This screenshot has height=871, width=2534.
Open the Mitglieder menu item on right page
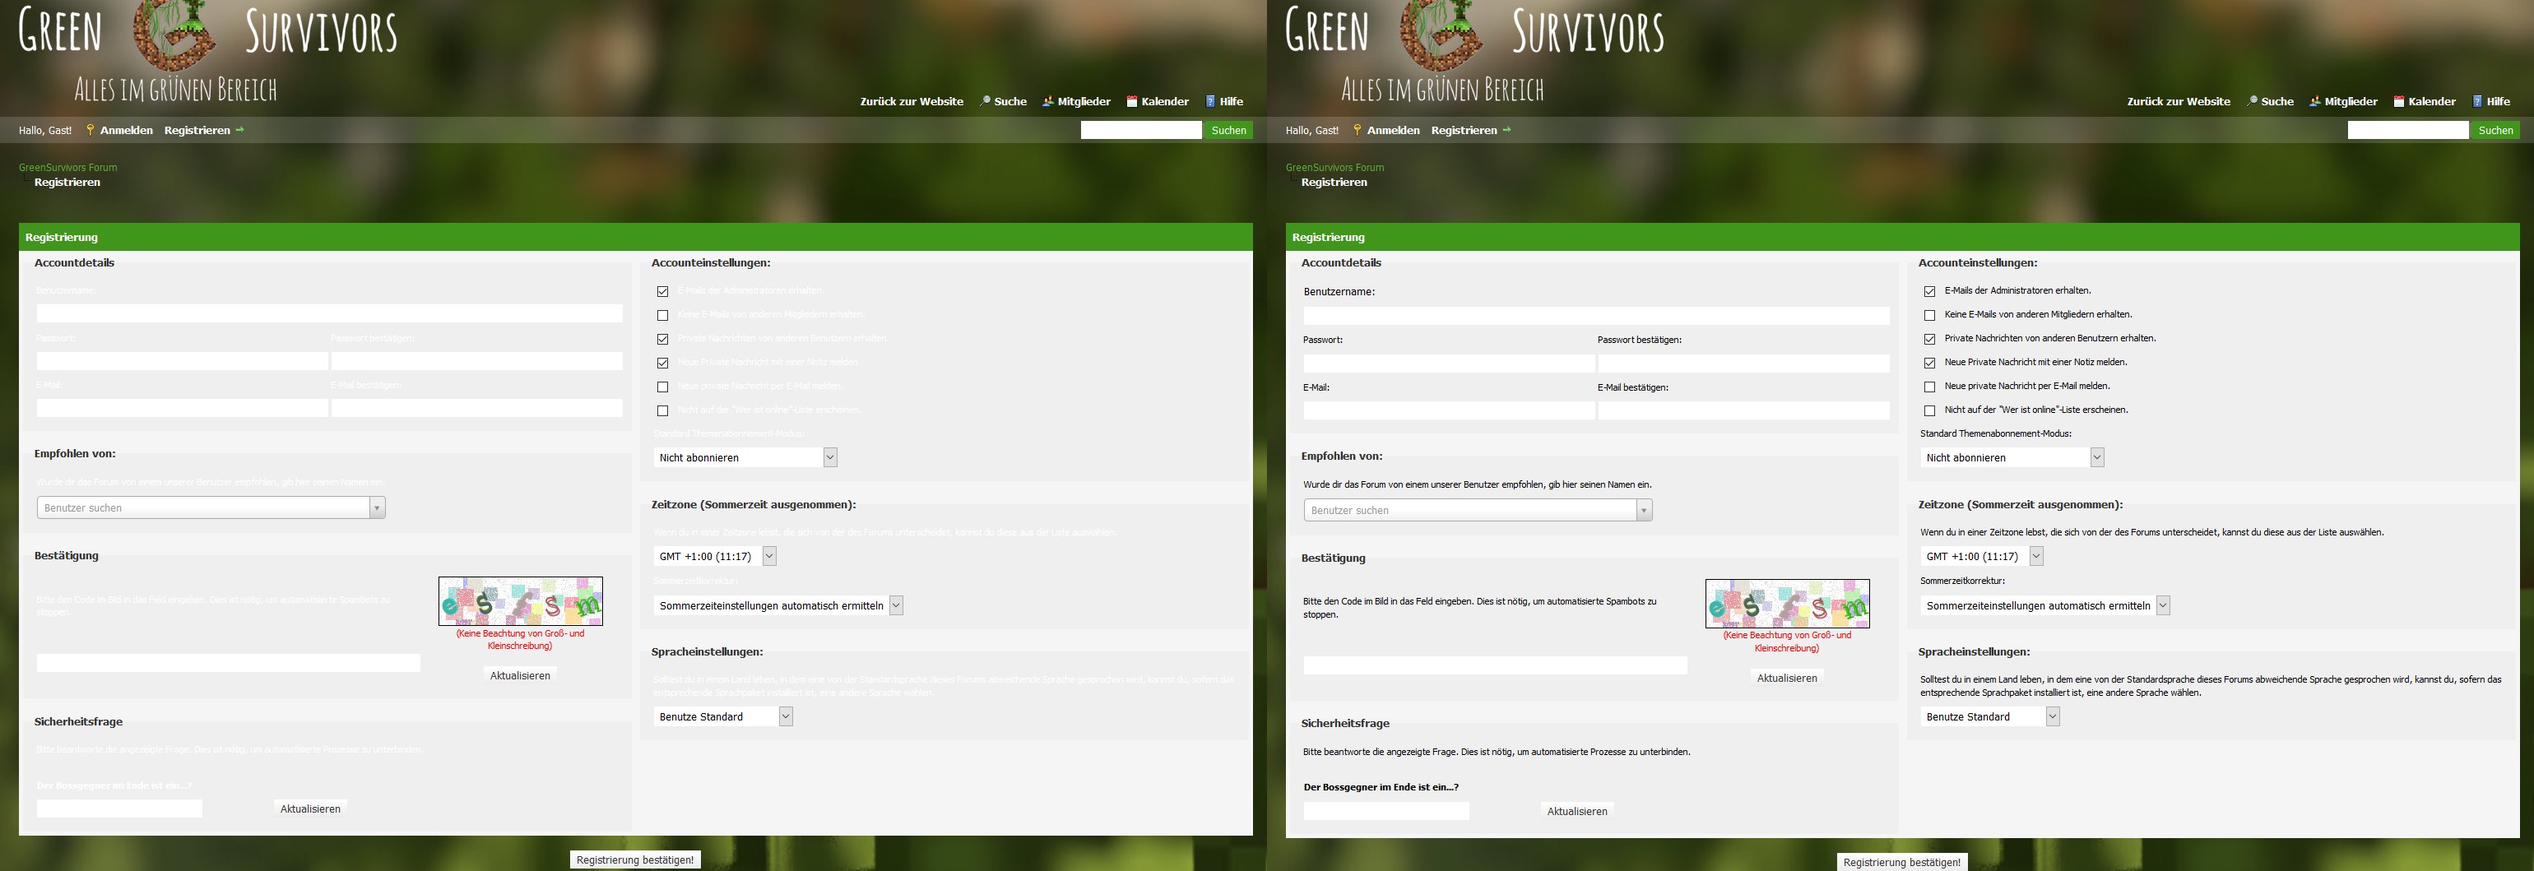tap(2350, 101)
